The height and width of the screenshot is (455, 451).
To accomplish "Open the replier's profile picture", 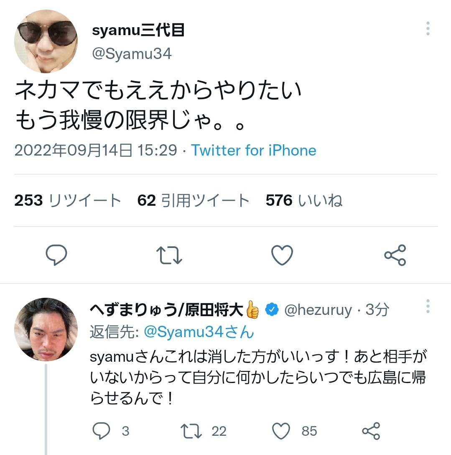I will point(46,330).
